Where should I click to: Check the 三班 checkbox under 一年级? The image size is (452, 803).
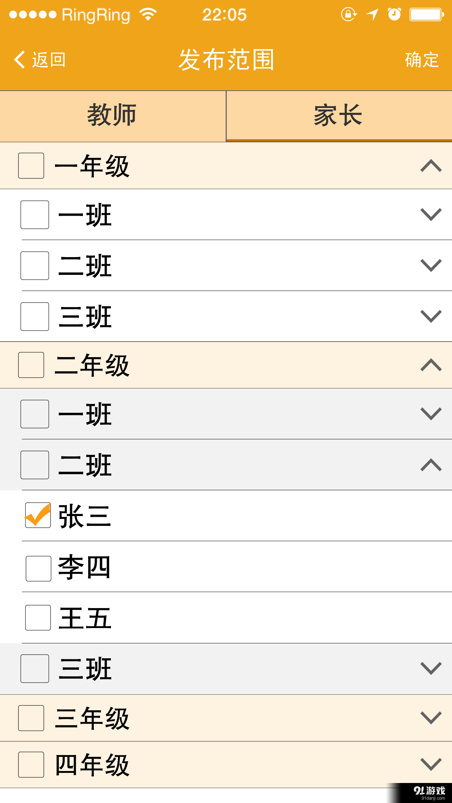point(35,317)
